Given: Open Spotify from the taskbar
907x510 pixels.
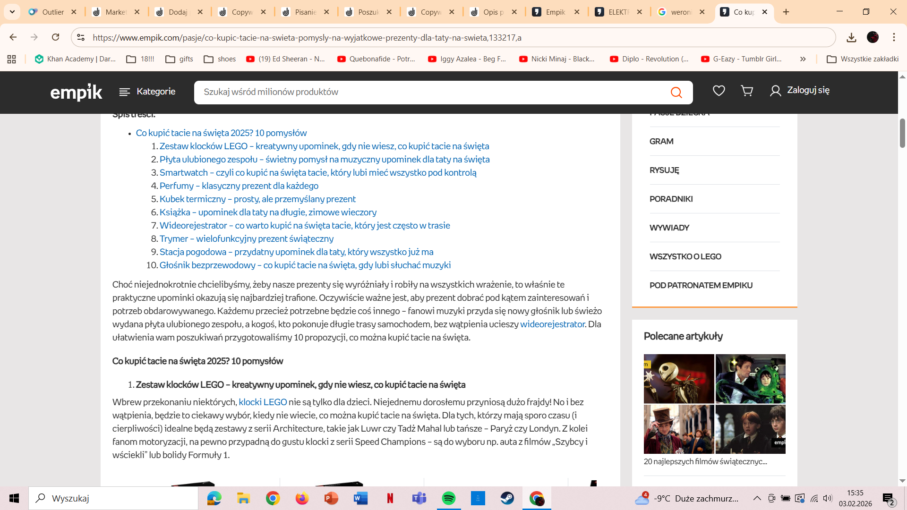Looking at the screenshot, I should point(448,498).
